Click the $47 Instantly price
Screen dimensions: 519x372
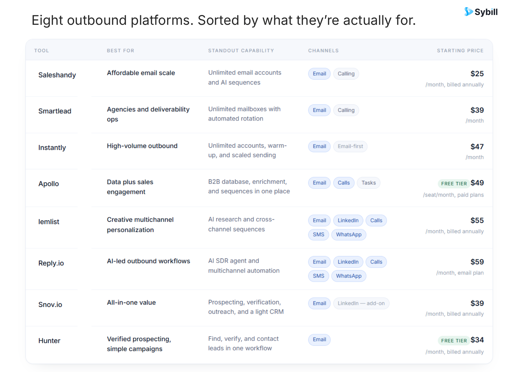[x=477, y=146]
